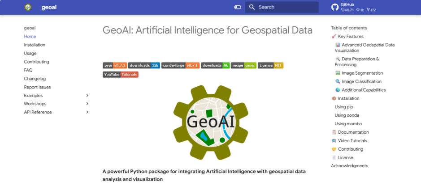
Task: Click the magnifier search icon
Action: point(252,7)
